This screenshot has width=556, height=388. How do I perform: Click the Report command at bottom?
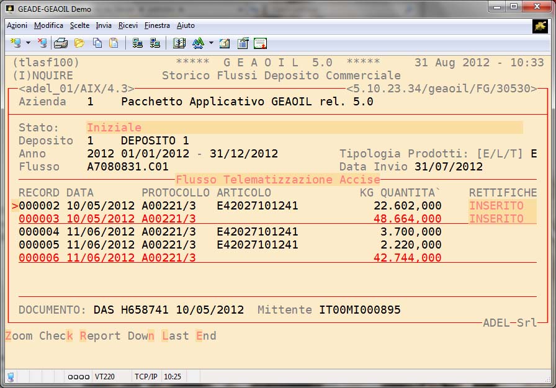(x=100, y=336)
